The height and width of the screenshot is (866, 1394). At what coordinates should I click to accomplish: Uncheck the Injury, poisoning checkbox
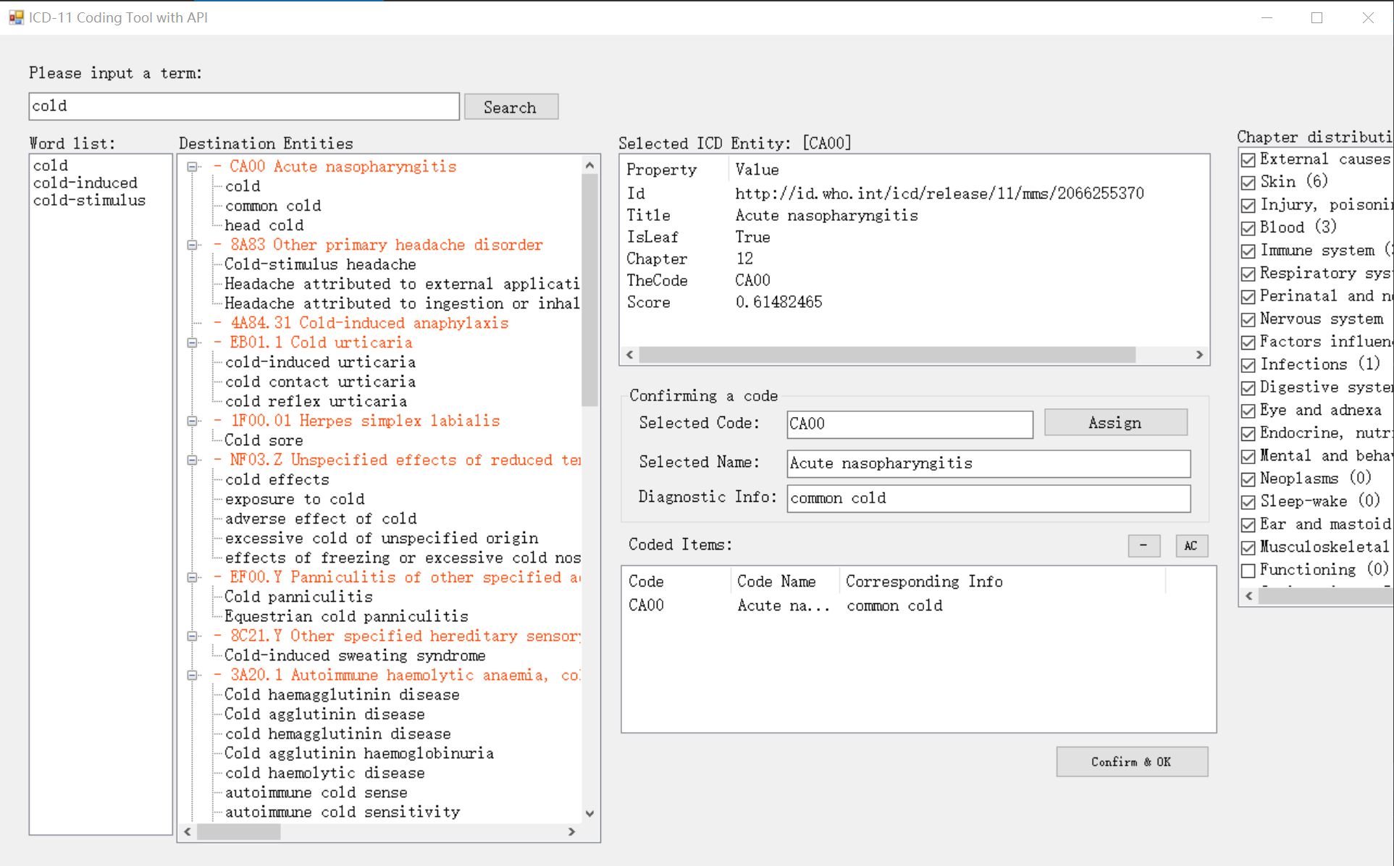(1248, 206)
